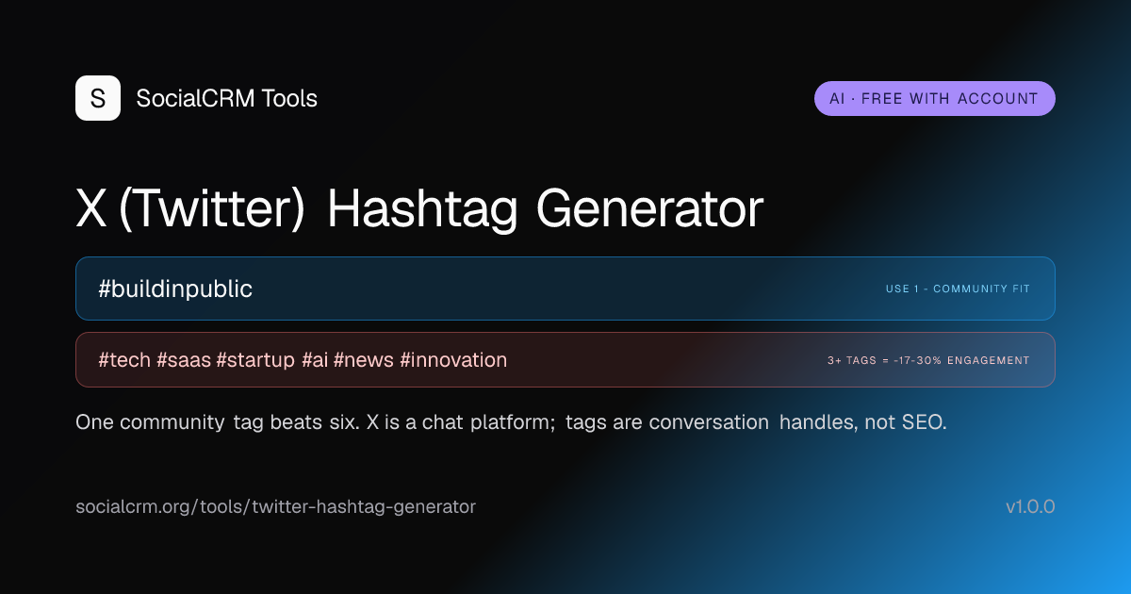Click the '3+ TAGS = -17-30% ENGAGEMENT' label
The image size is (1131, 594).
pyautogui.click(x=928, y=360)
